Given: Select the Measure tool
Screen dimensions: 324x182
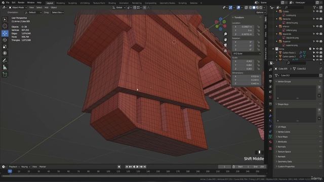Looking at the screenshot, I should coord(5,67).
